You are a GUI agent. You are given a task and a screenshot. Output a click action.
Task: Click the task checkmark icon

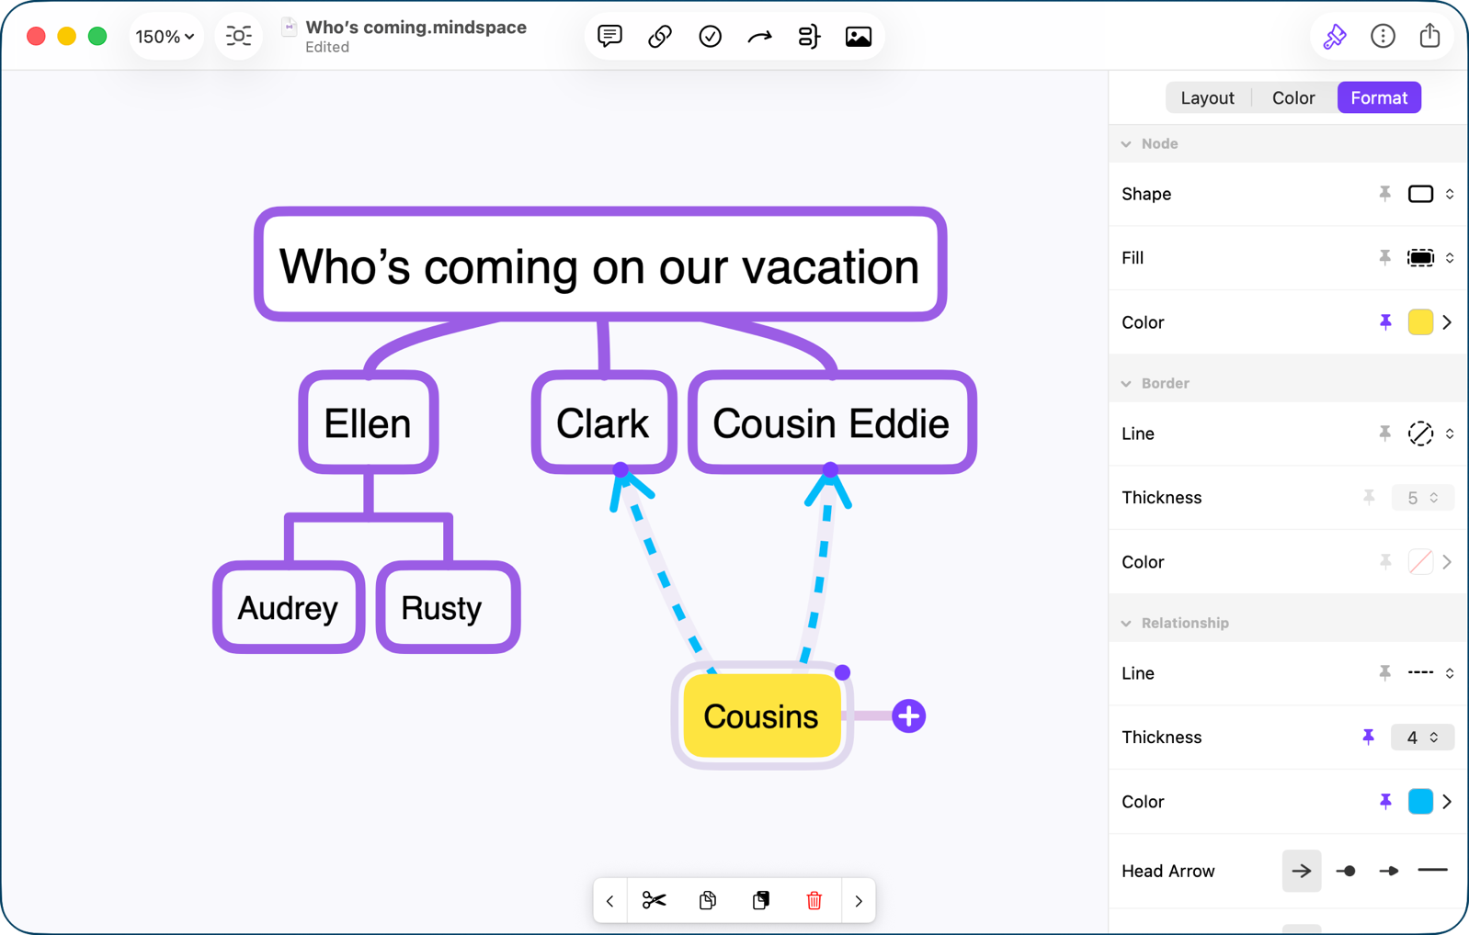710,37
